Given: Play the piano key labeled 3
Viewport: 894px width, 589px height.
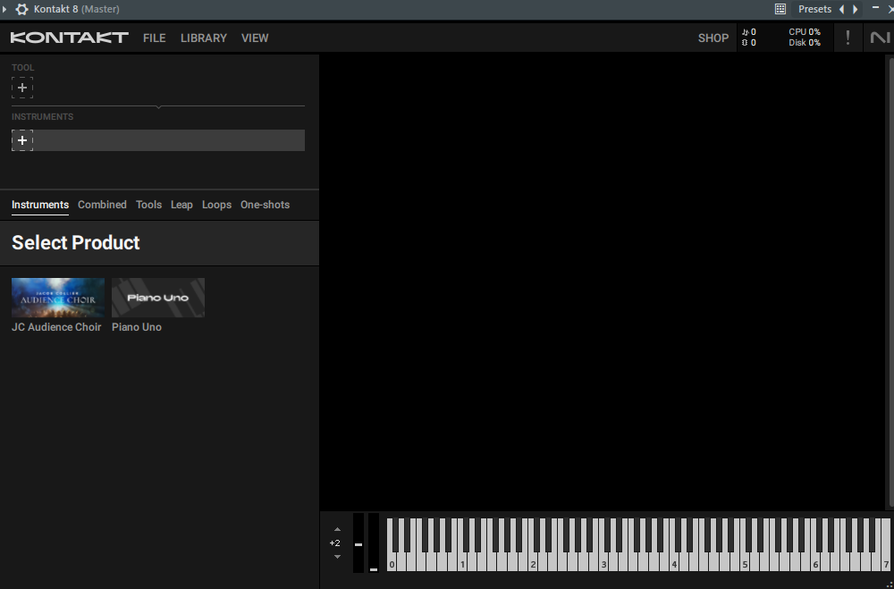Looking at the screenshot, I should tap(603, 565).
